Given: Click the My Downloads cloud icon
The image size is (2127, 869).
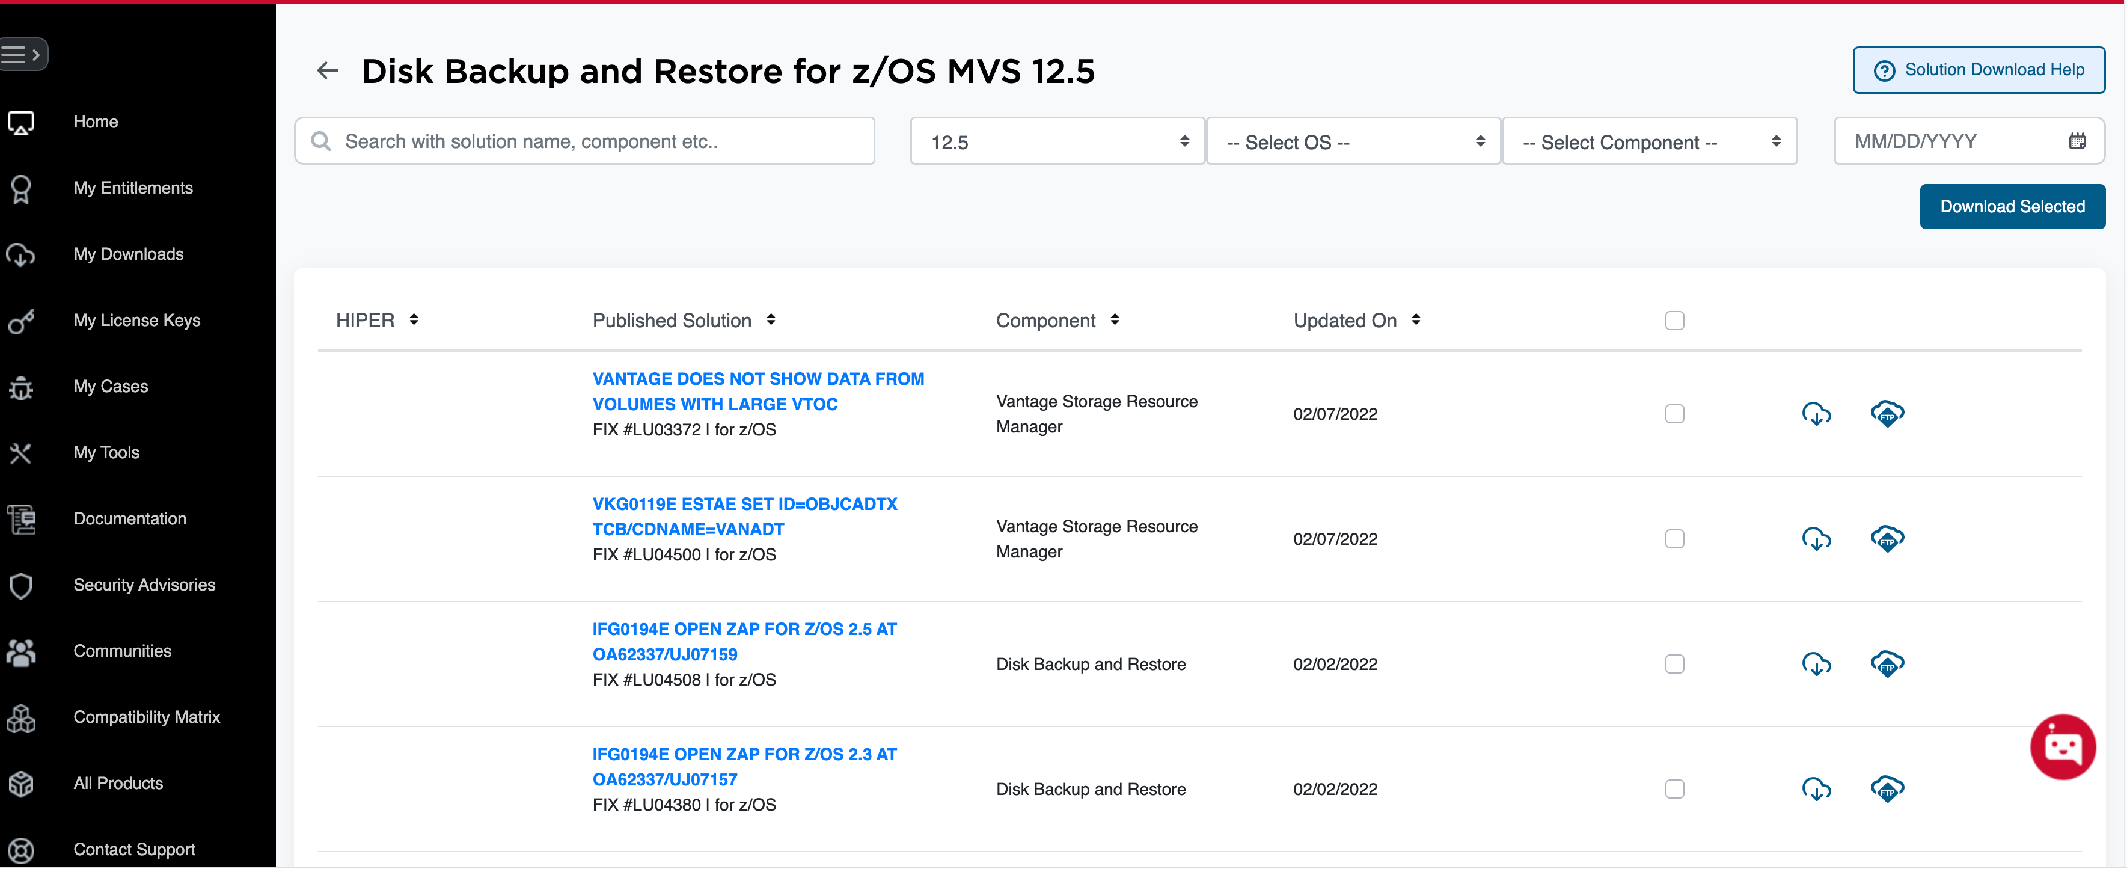Looking at the screenshot, I should [x=20, y=255].
